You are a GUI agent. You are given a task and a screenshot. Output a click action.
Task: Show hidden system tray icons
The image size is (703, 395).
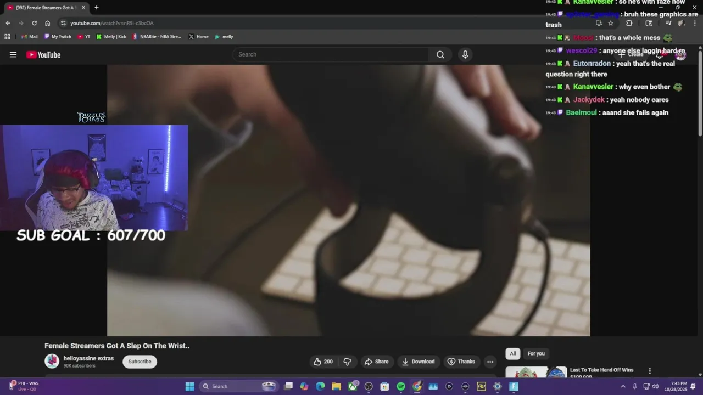[x=623, y=386]
